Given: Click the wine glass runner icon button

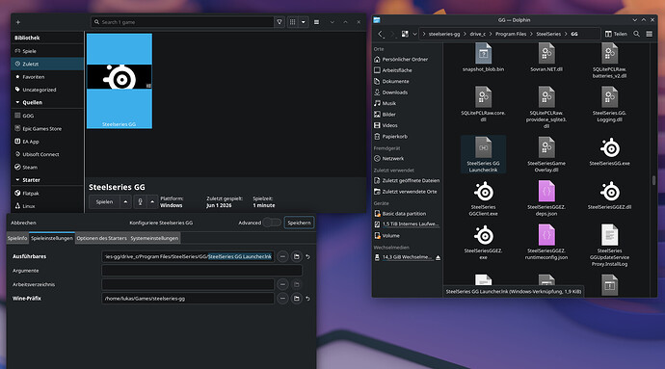Looking at the screenshot, I should 140,202.
